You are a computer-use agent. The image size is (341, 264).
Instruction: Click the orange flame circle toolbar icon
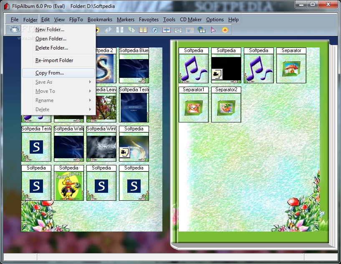225,30
